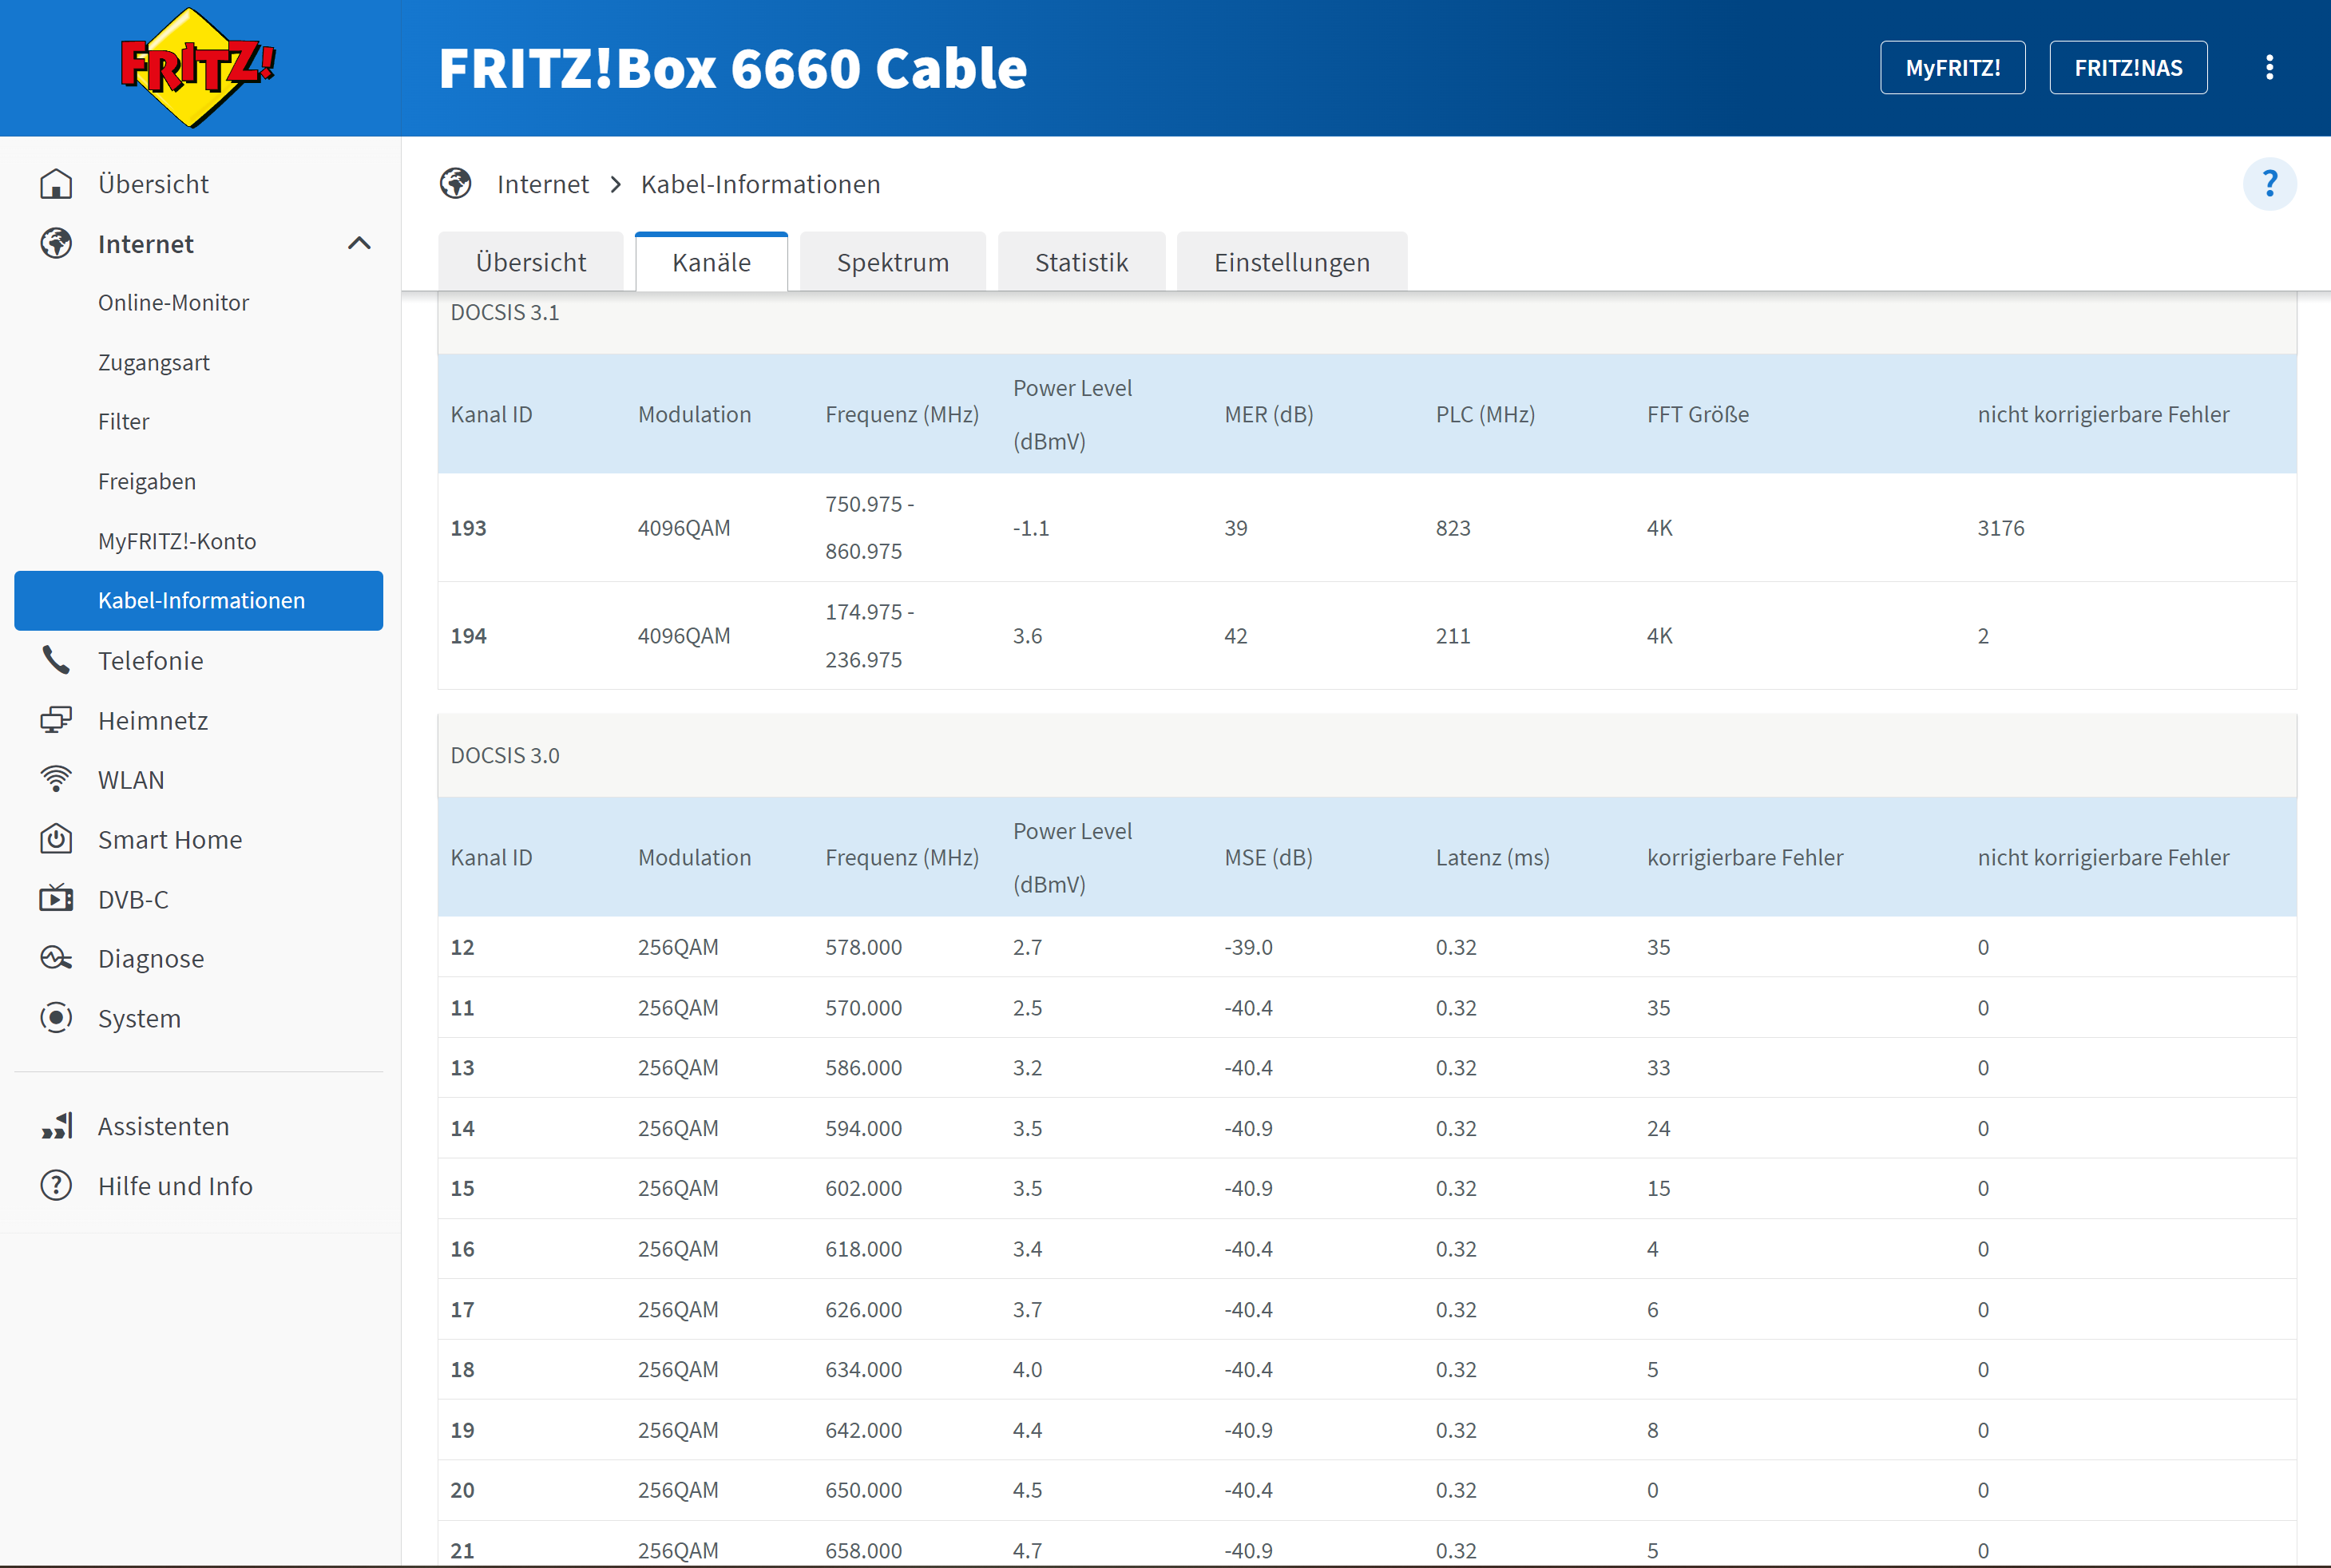The height and width of the screenshot is (1568, 2331).
Task: Open the Smart Home sidebar menu
Action: pos(170,839)
